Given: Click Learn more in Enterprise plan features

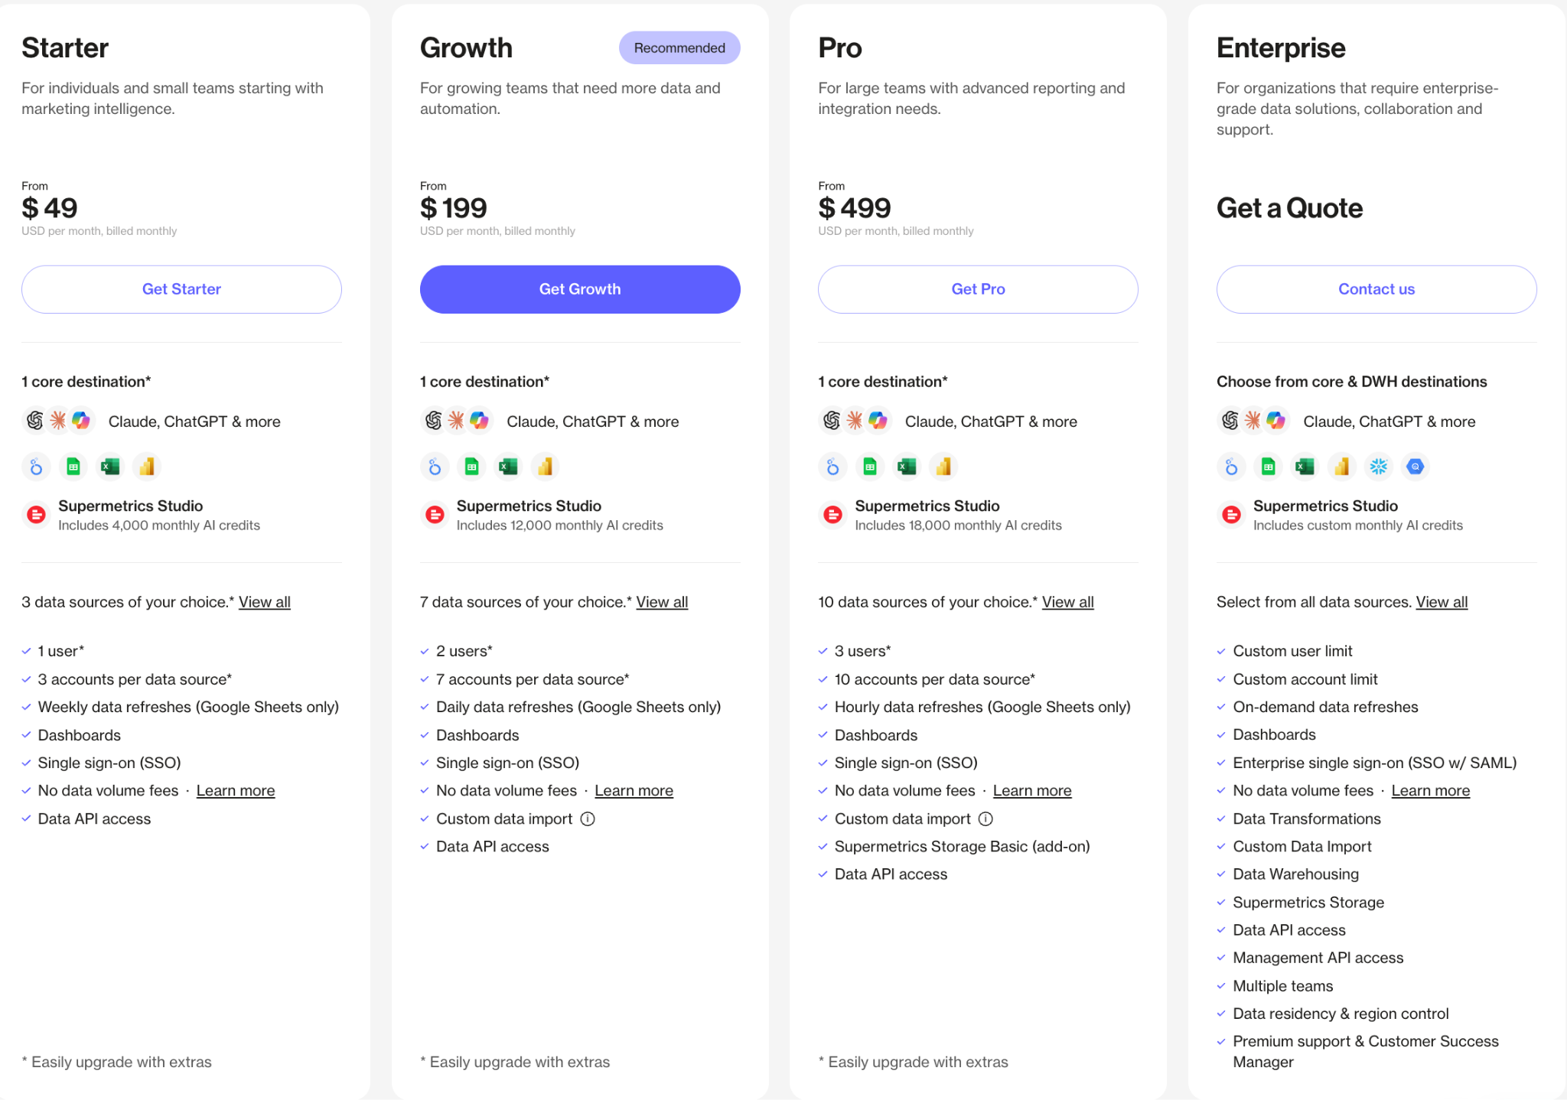Looking at the screenshot, I should (x=1431, y=790).
